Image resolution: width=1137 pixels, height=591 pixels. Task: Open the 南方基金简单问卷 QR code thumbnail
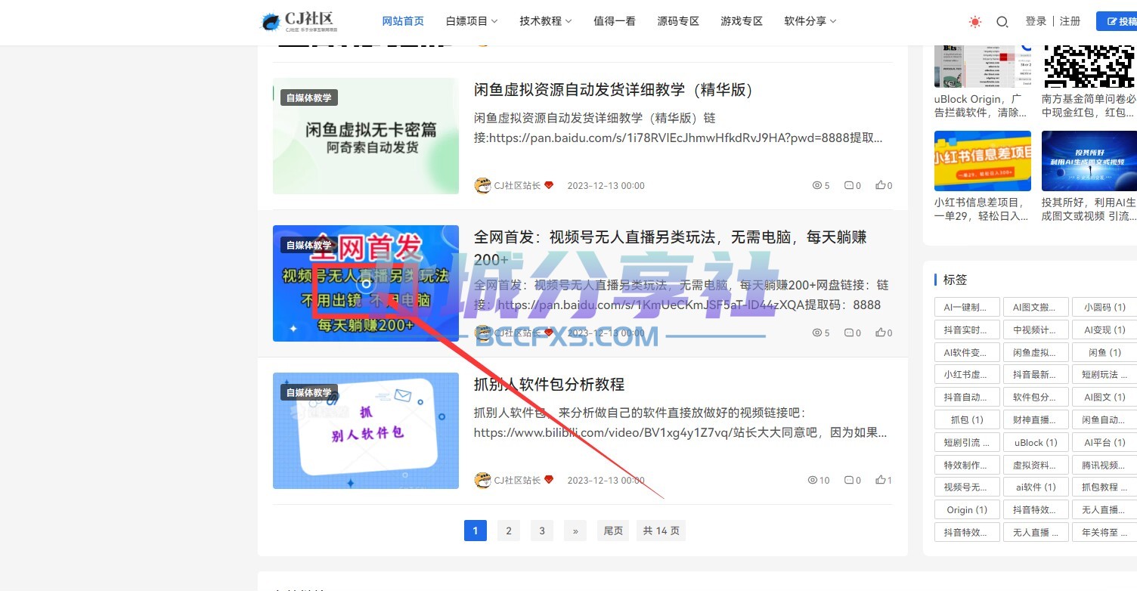(1089, 67)
